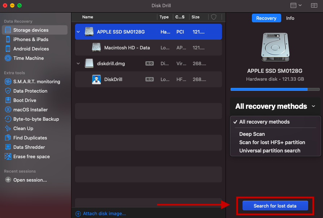Image resolution: width=323 pixels, height=218 pixels.
Task: Select Time Machine in the sidebar
Action: click(29, 58)
